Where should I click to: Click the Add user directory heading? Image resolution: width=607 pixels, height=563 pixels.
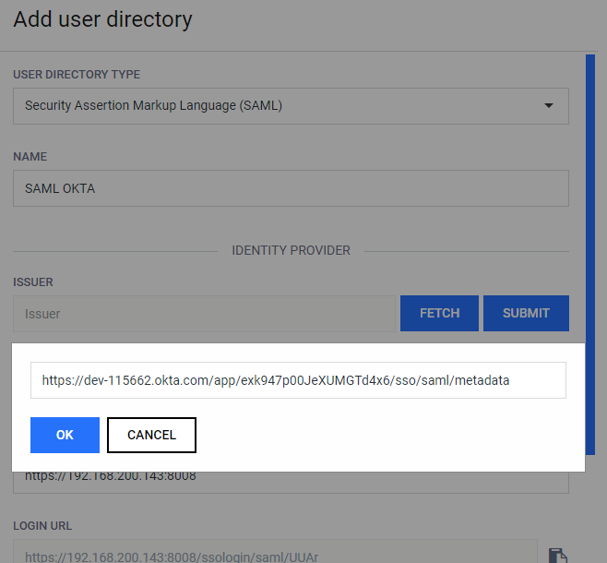click(102, 19)
